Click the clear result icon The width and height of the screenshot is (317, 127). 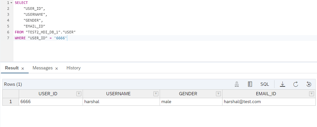click(x=309, y=84)
